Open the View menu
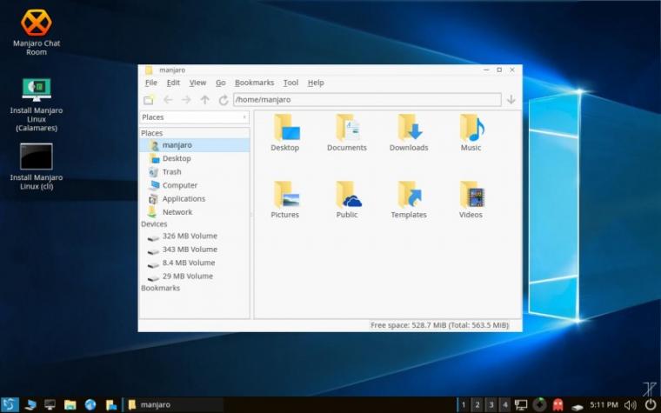Viewport: 661px width, 413px height. pos(197,83)
